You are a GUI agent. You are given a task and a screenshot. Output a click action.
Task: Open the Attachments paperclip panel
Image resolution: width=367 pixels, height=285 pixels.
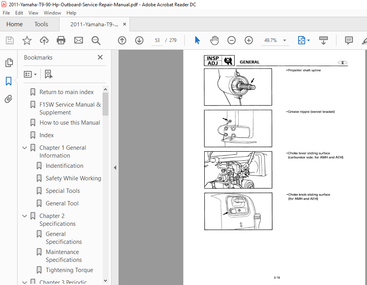click(9, 99)
